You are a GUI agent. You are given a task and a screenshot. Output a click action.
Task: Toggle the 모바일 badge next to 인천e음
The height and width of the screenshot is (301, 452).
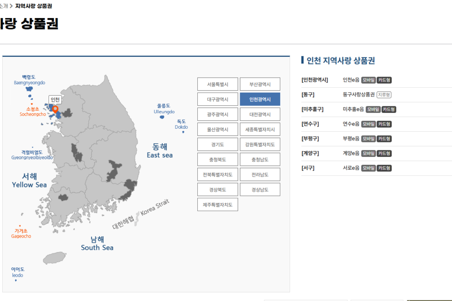[x=368, y=80]
